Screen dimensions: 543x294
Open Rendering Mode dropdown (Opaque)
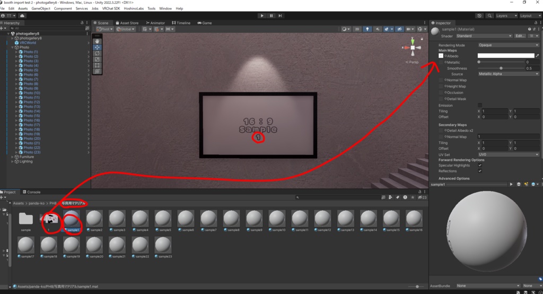click(509, 45)
